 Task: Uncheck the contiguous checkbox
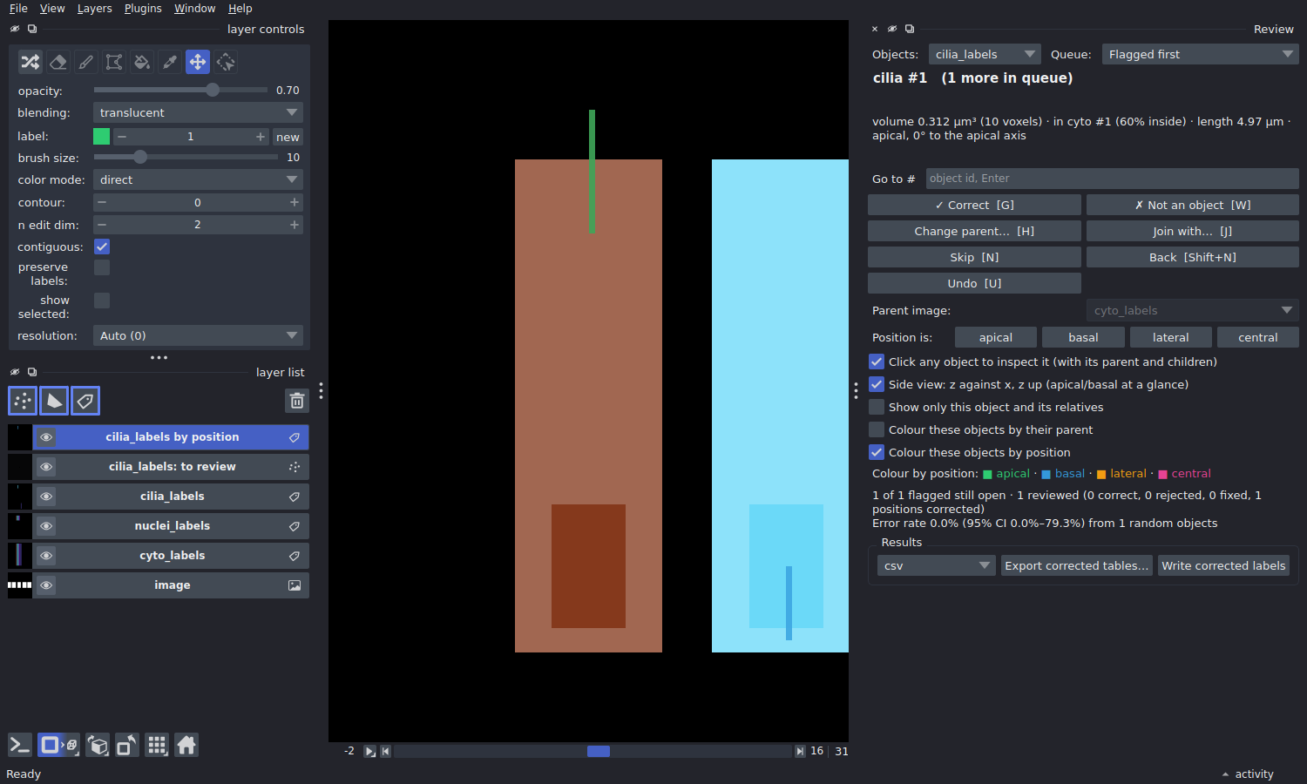pos(102,247)
